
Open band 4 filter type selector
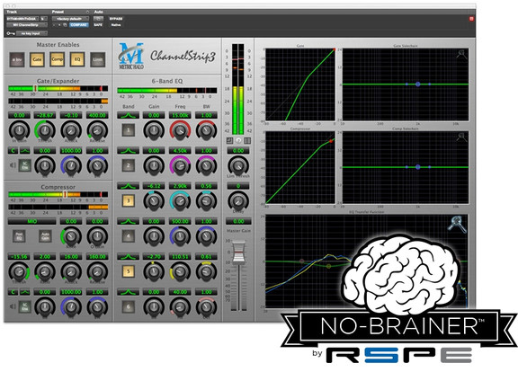pos(129,221)
